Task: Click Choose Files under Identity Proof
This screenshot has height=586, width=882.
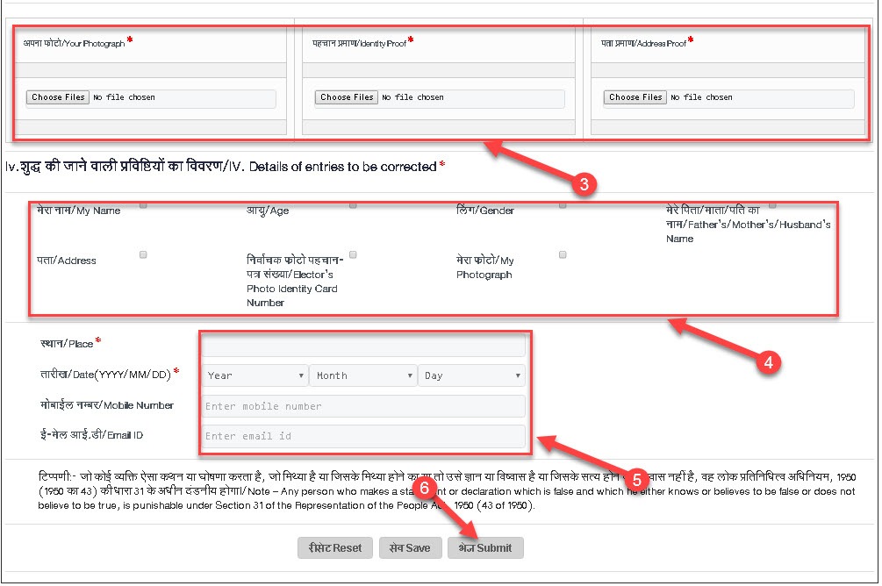Action: tap(347, 97)
